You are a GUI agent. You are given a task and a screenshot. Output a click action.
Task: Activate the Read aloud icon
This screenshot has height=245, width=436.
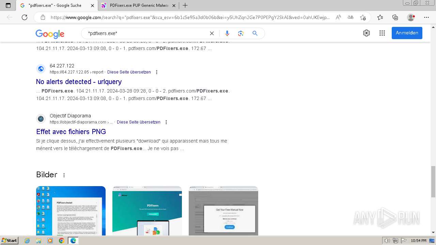pos(338,17)
